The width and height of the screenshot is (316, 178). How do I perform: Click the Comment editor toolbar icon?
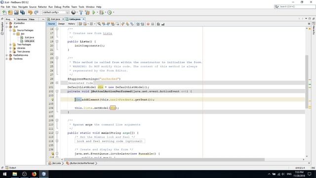158,24
